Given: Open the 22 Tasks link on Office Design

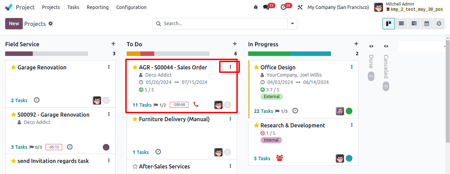Looking at the screenshot, I should 263,111.
